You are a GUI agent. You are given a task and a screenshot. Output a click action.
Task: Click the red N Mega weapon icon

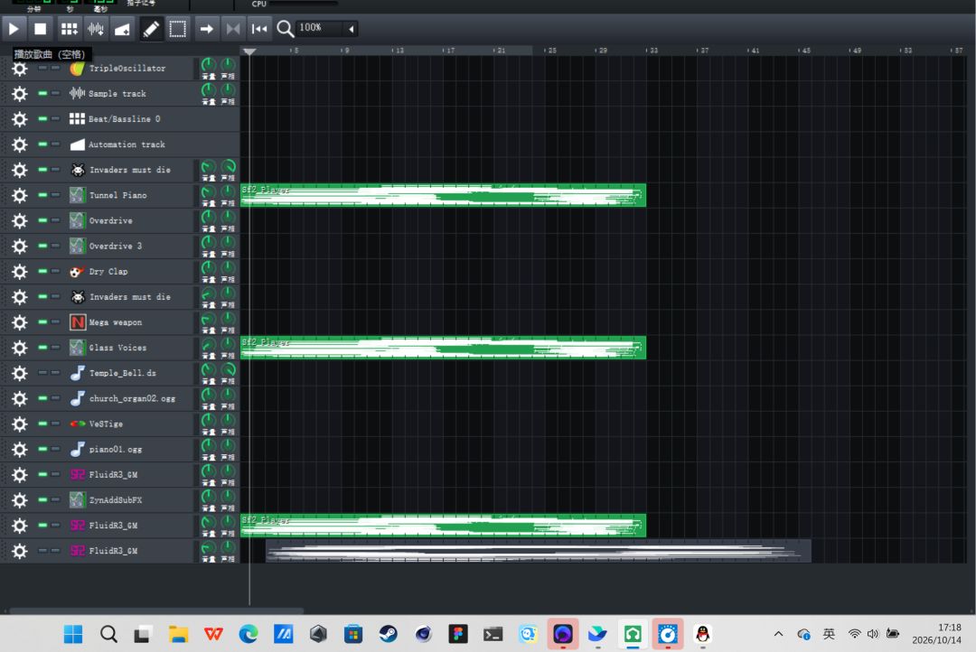[77, 322]
